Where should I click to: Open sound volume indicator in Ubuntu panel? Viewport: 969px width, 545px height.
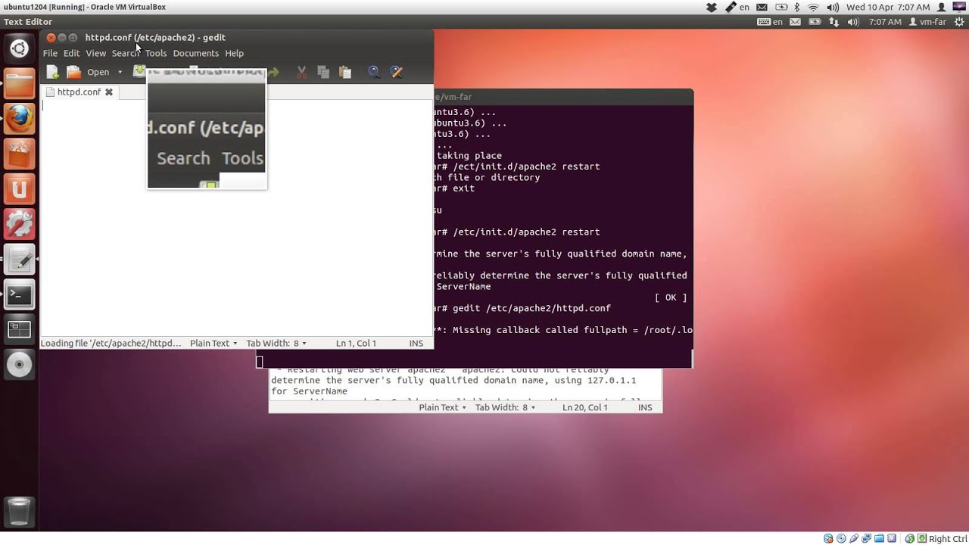[852, 22]
